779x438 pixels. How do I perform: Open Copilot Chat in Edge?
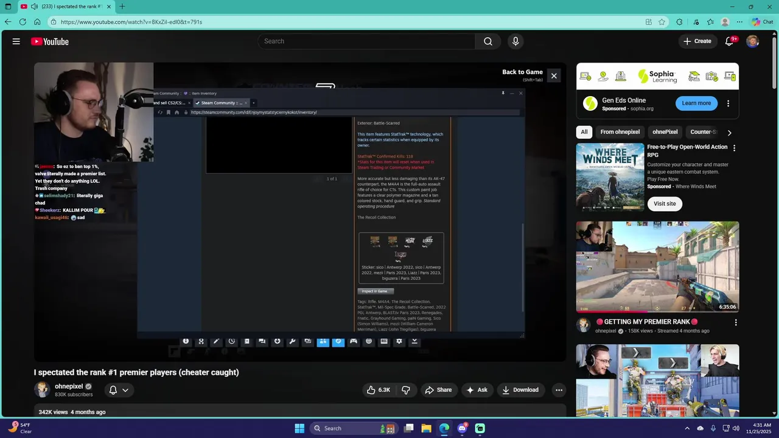pos(762,22)
